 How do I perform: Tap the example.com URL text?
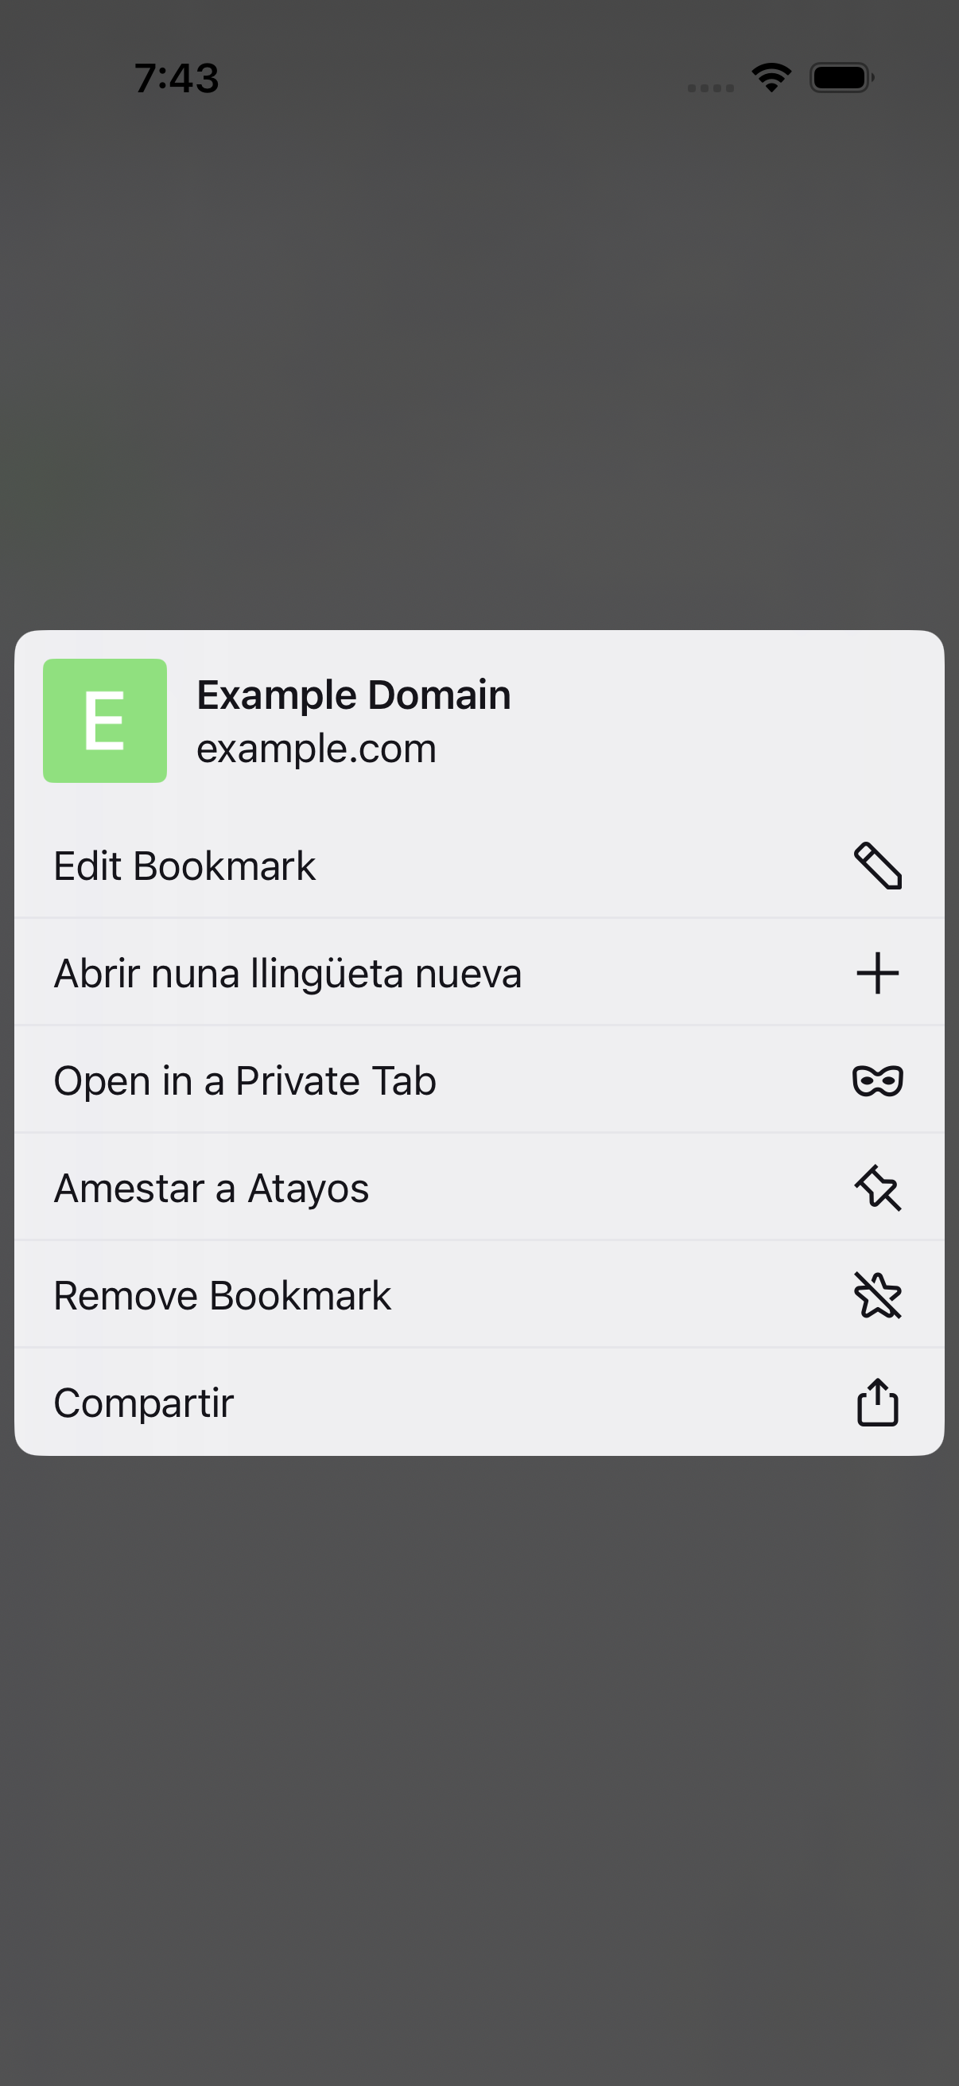[x=316, y=748]
